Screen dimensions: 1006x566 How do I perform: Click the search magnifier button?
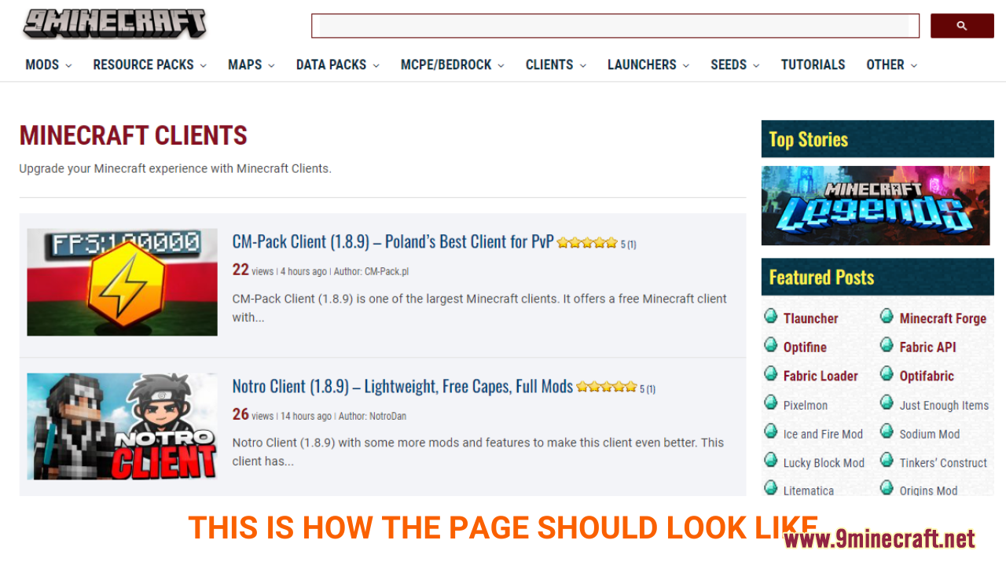(962, 26)
